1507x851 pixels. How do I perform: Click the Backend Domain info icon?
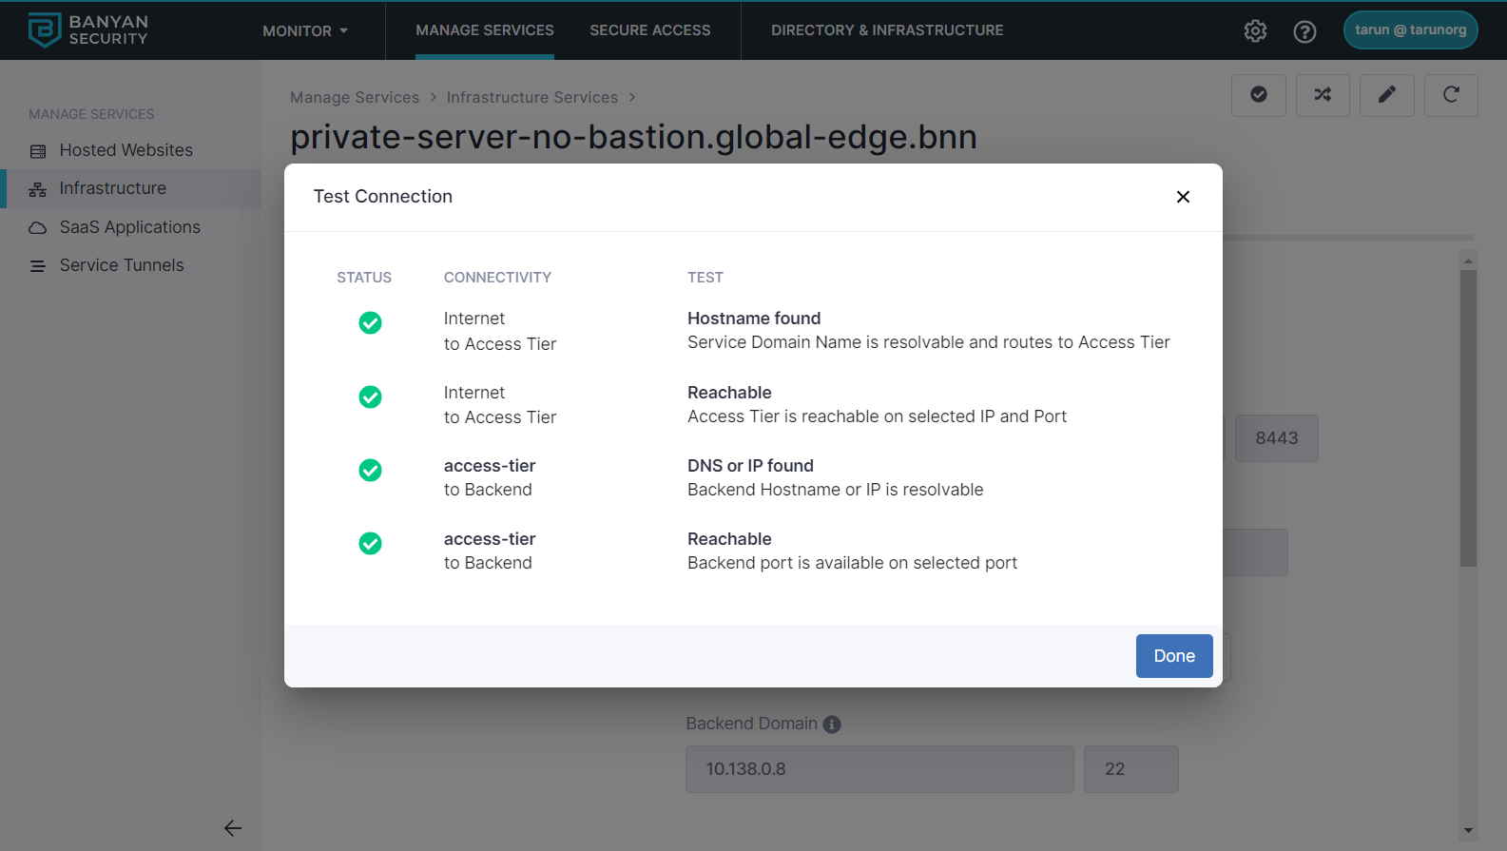[832, 725]
